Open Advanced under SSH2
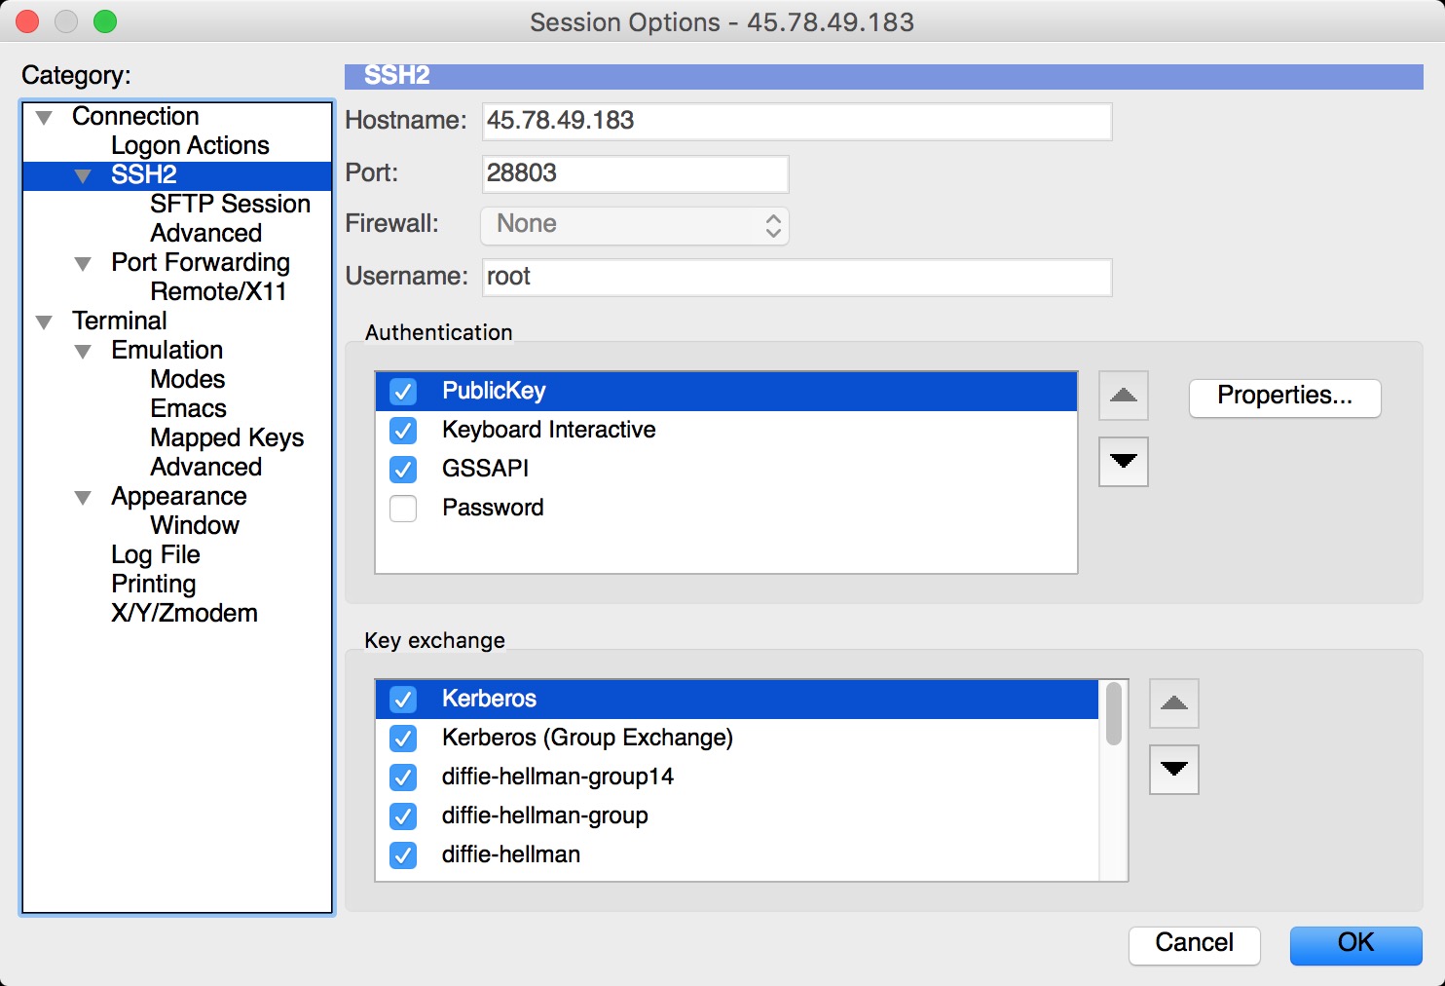Viewport: 1445px width, 986px height. (x=206, y=233)
